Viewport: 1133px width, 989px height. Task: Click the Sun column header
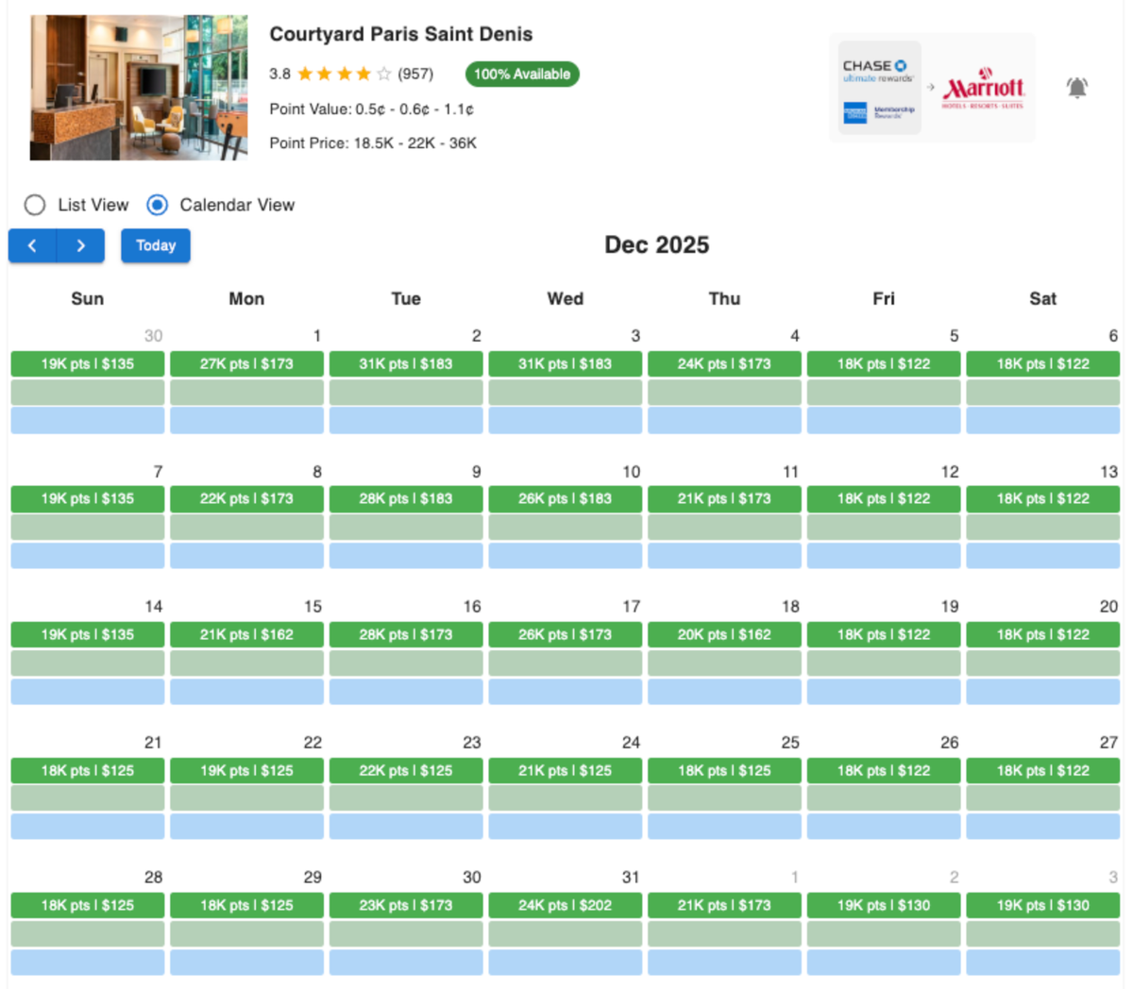click(x=87, y=298)
